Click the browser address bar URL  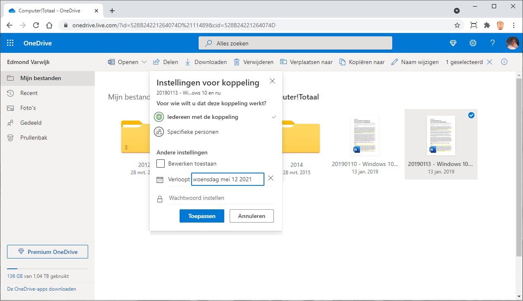click(174, 25)
